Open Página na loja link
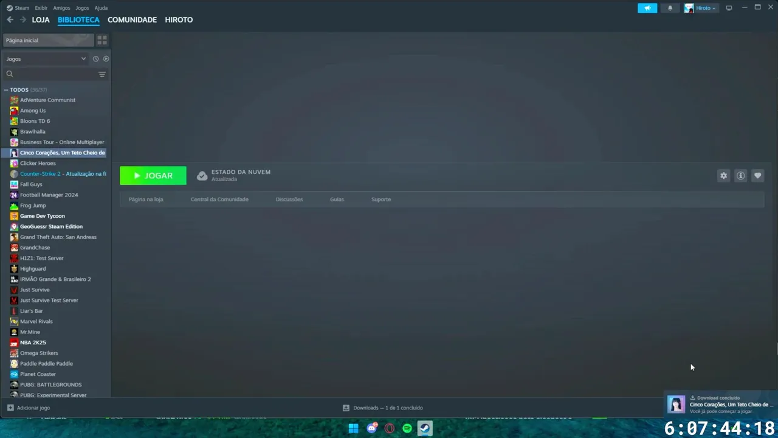This screenshot has width=778, height=438. tap(146, 200)
